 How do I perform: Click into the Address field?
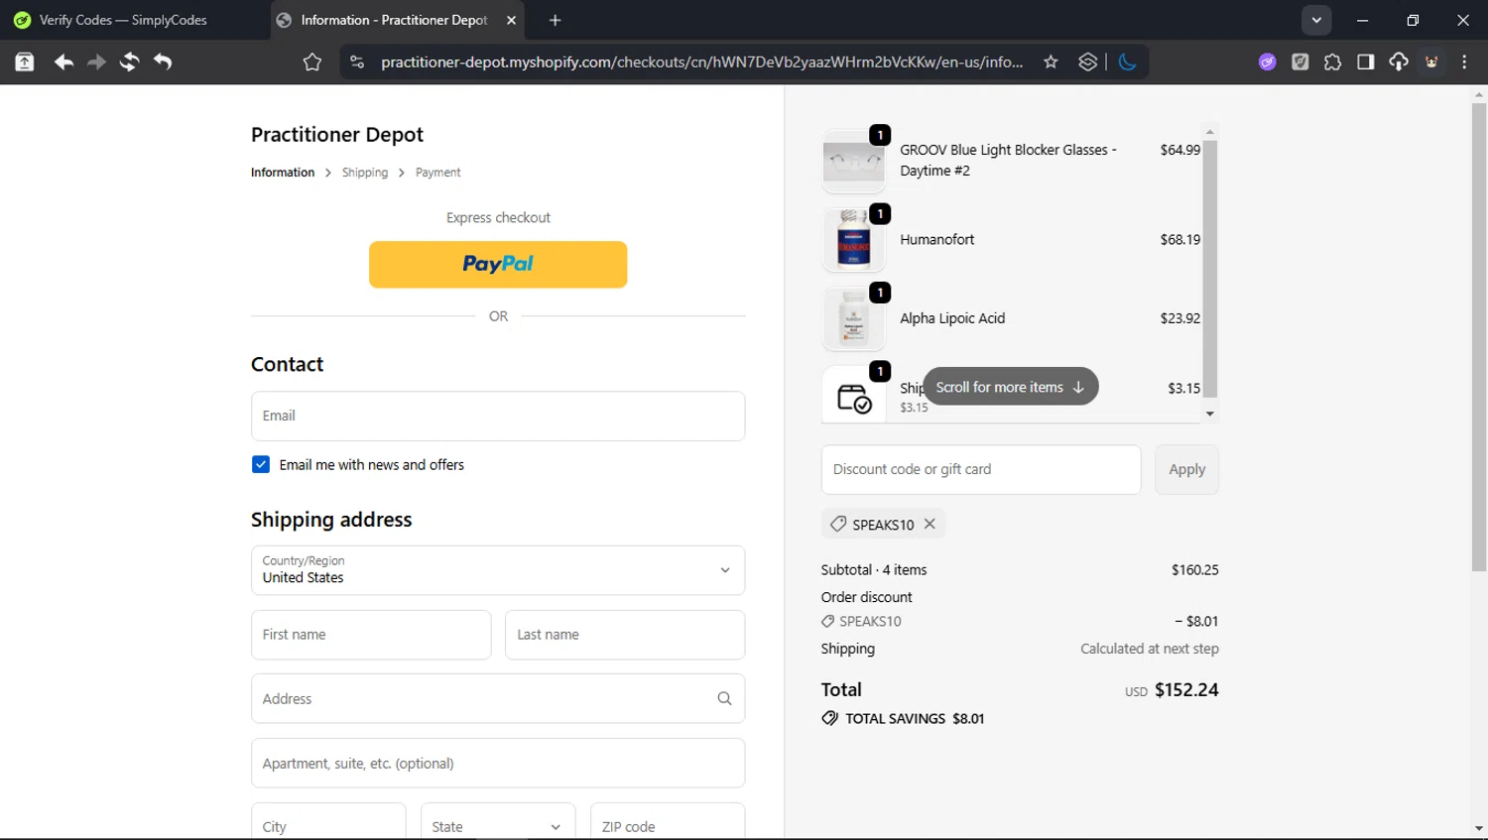tap(498, 699)
